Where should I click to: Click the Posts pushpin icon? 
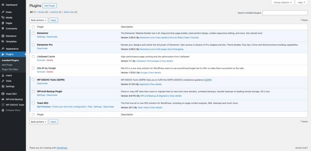tap(3, 12)
